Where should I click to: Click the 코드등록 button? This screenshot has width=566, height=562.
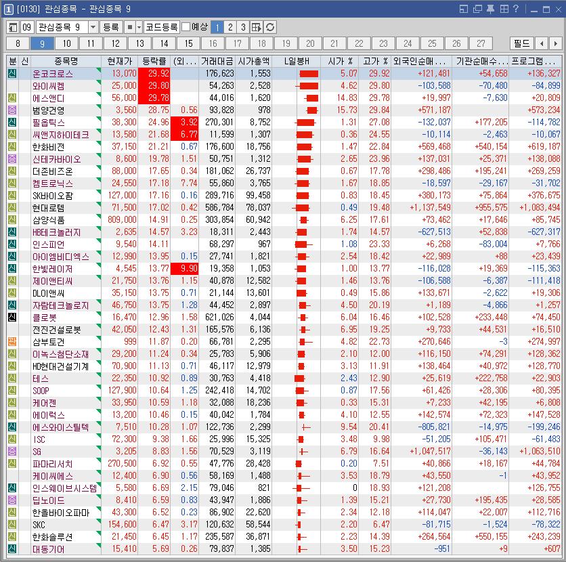click(x=162, y=27)
